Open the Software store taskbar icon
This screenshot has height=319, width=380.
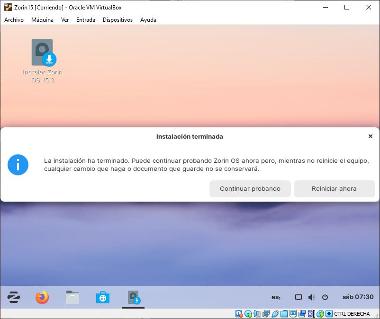[102, 297]
